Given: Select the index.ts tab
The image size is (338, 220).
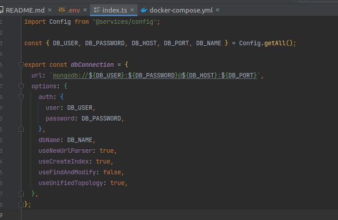Looking at the screenshot, I should tap(115, 10).
